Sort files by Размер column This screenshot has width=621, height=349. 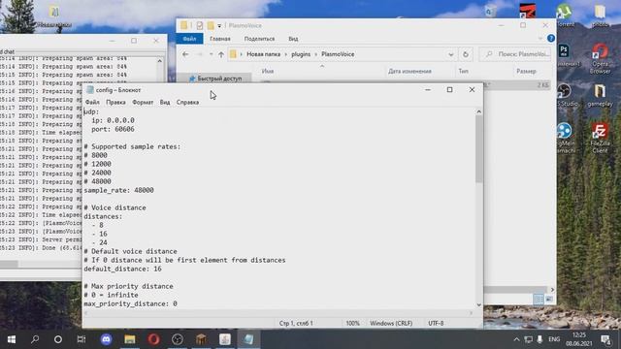526,71
